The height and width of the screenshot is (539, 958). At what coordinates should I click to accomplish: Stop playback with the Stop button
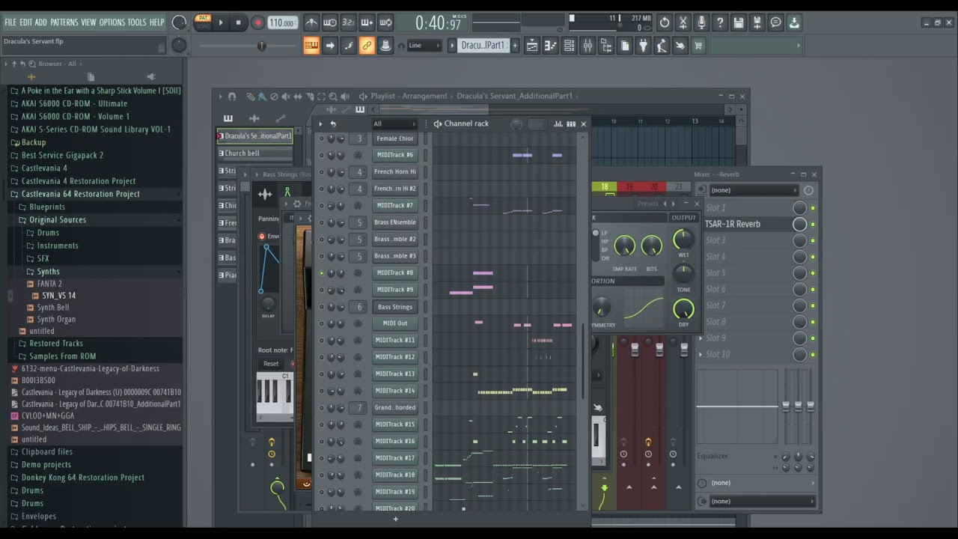(x=239, y=22)
